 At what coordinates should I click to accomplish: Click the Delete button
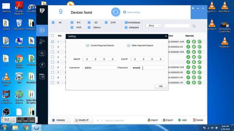[x=198, y=120]
